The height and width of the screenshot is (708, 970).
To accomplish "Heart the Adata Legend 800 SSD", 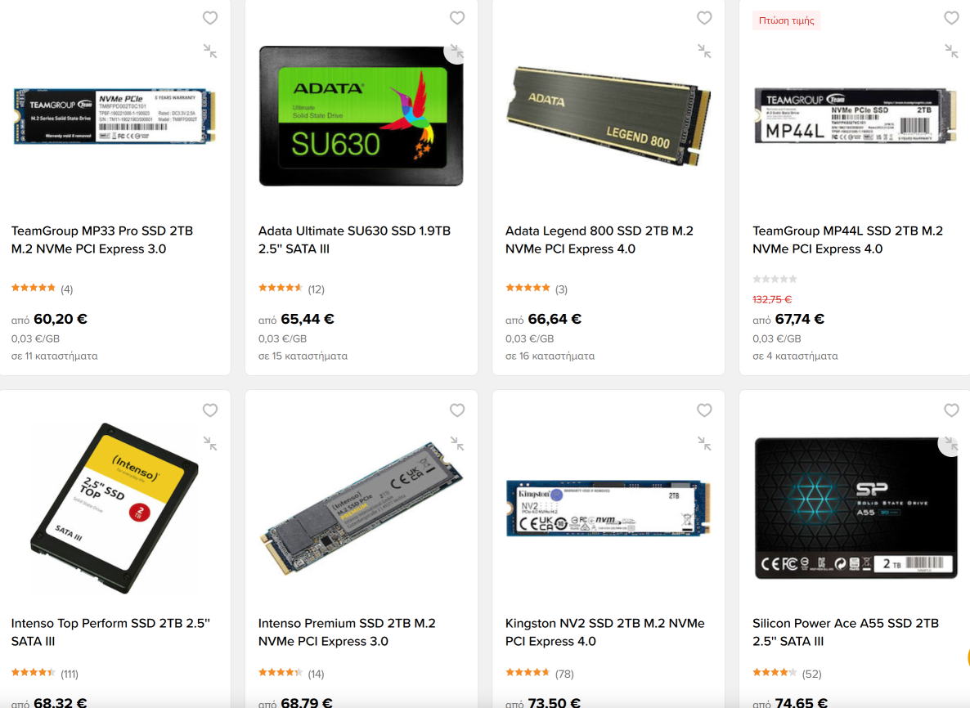I will coord(704,18).
